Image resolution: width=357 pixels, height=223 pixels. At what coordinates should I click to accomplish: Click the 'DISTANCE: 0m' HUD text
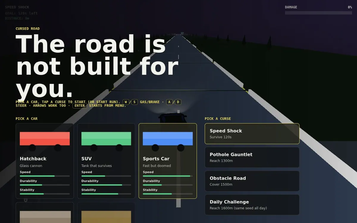pyautogui.click(x=17, y=18)
